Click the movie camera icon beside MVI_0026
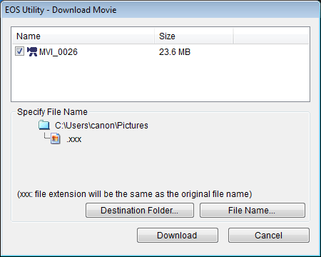 (x=32, y=51)
